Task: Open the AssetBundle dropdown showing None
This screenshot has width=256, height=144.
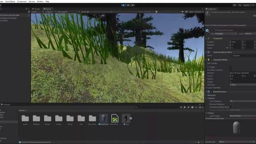Action: click(236, 142)
